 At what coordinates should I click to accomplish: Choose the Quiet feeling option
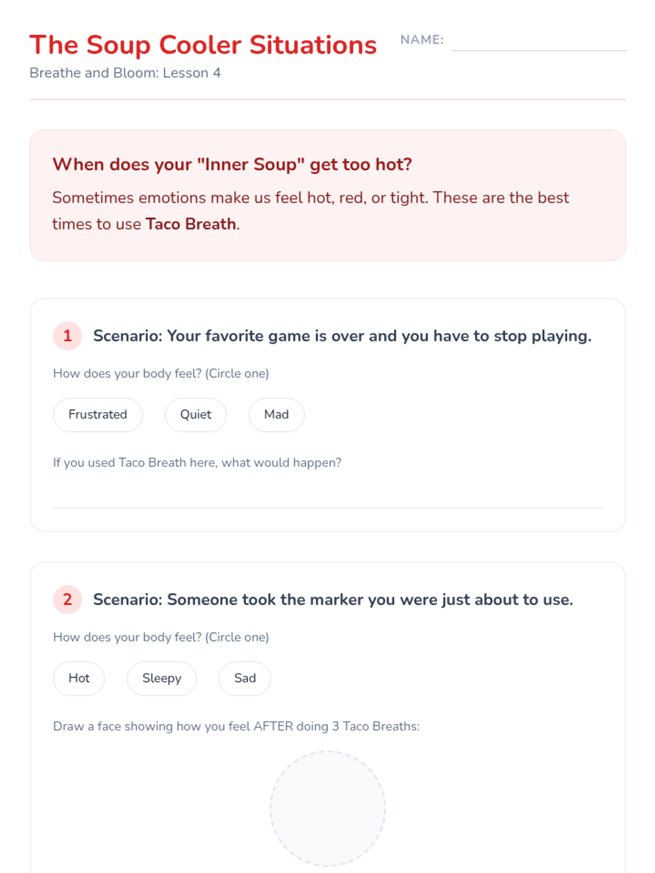pos(195,415)
